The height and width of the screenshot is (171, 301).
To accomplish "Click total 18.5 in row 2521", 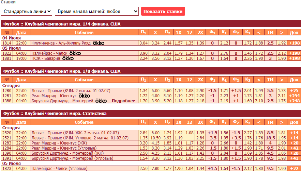I will pyautogui.click(x=270, y=138).
